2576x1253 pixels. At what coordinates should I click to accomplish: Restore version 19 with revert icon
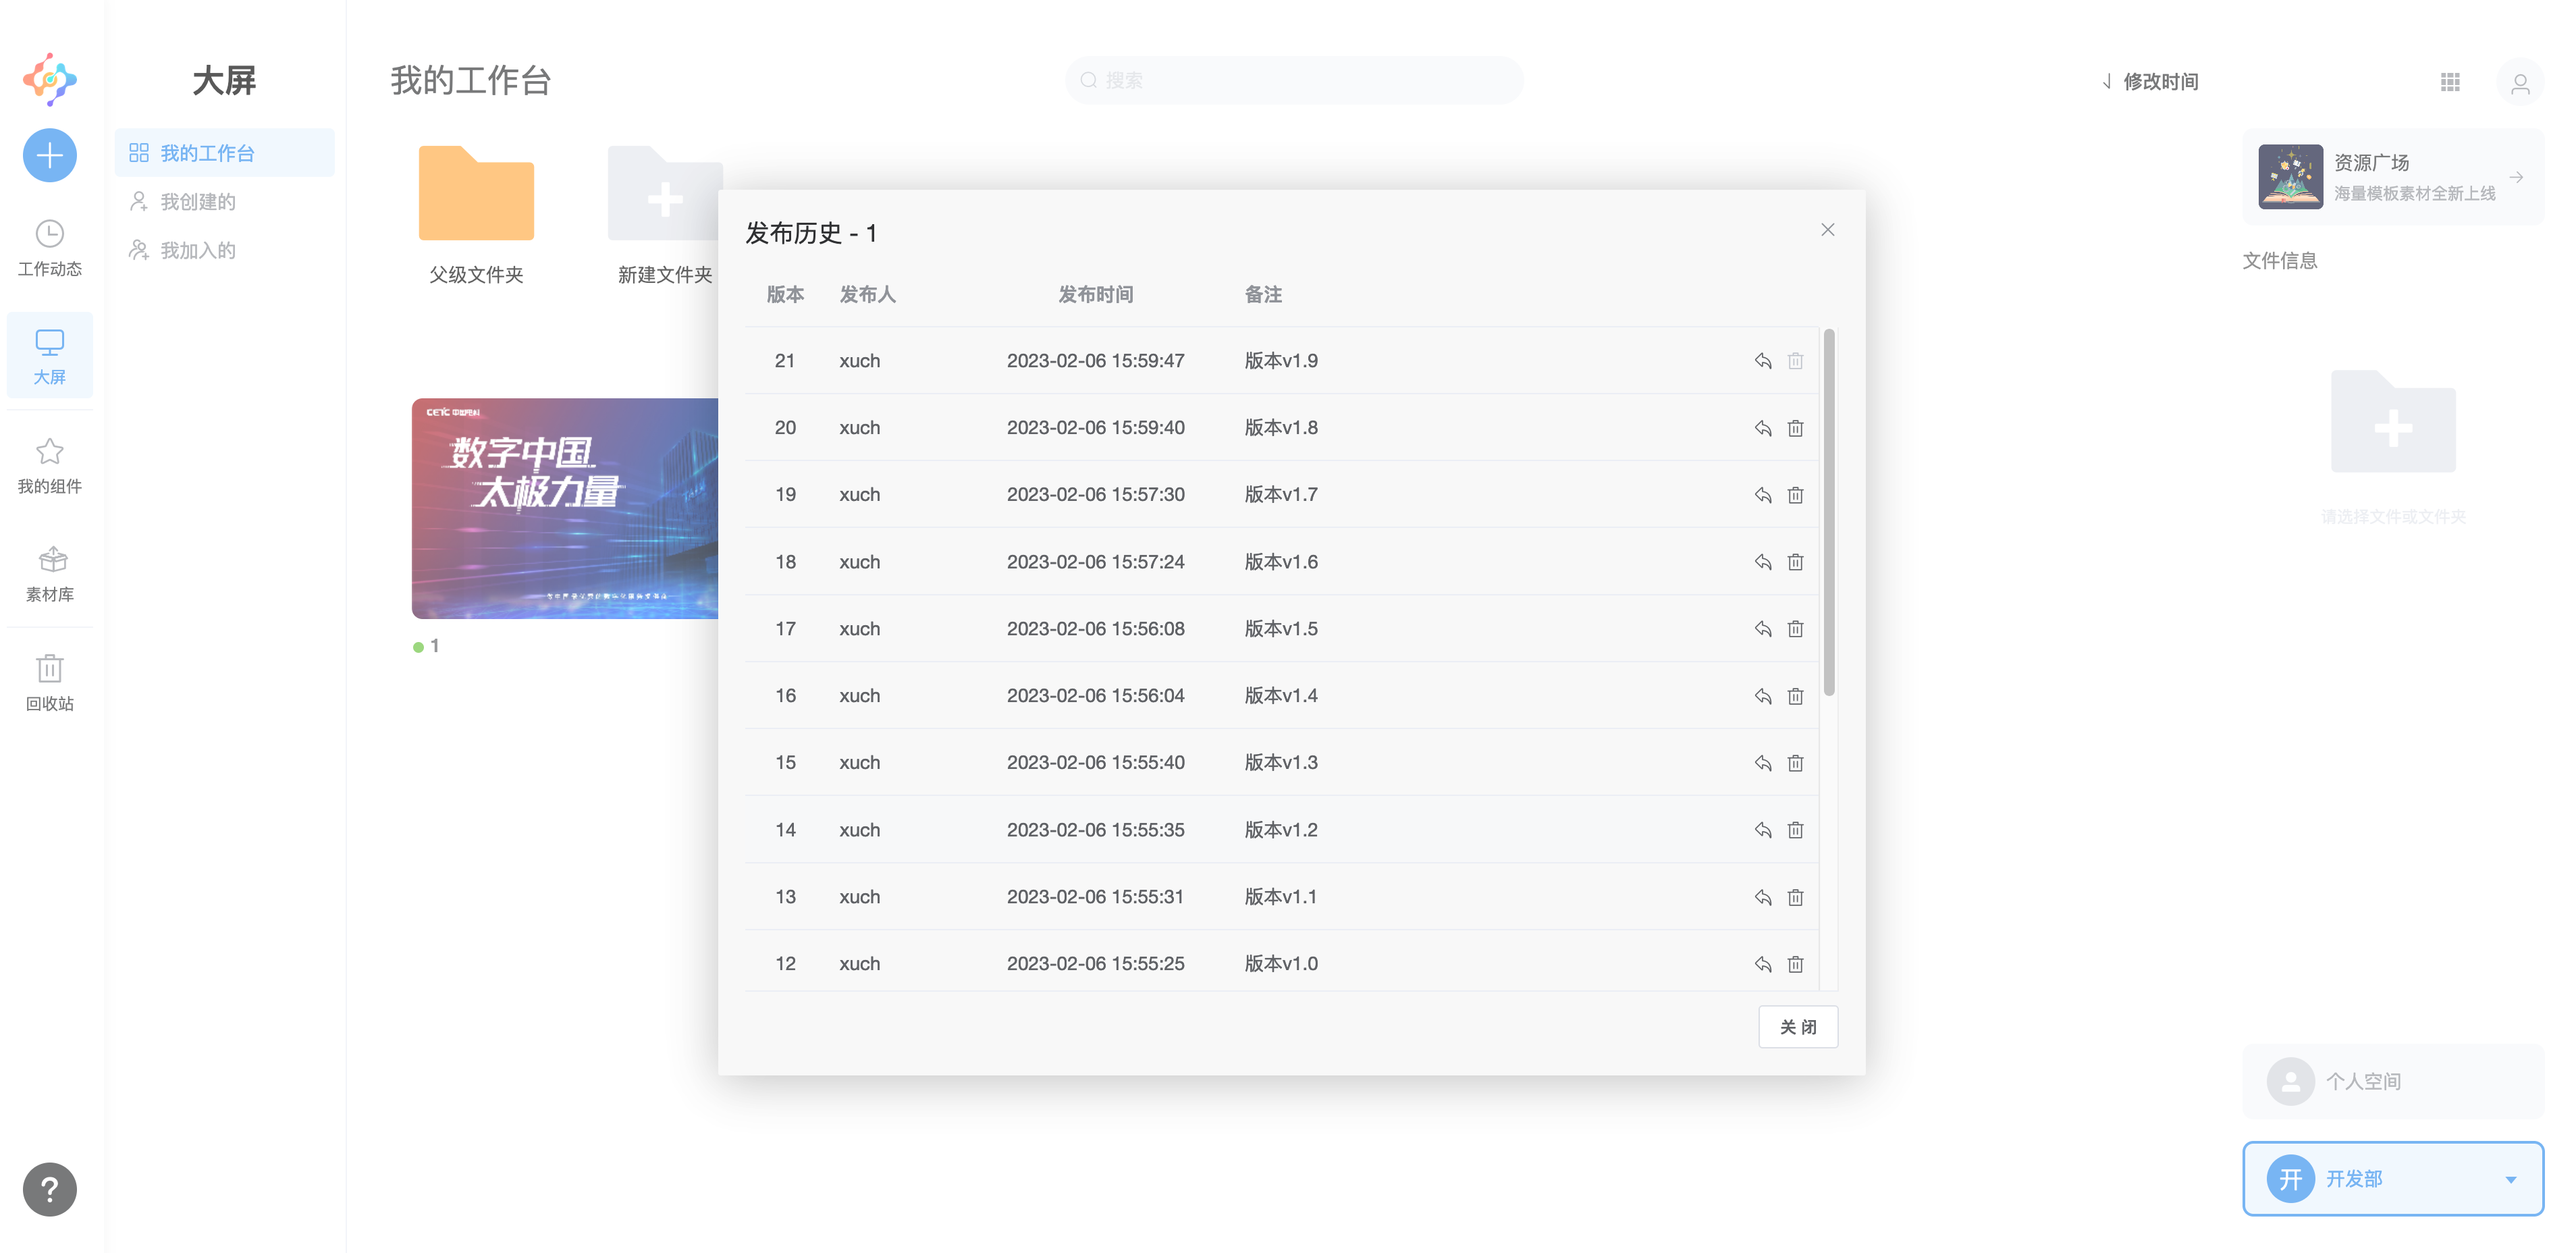(1763, 495)
